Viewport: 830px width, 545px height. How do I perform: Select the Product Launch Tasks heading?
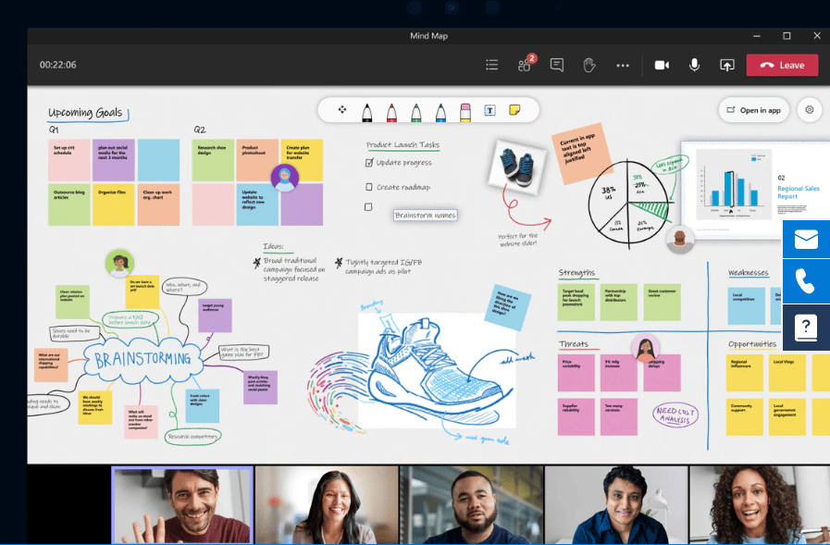pyautogui.click(x=403, y=145)
